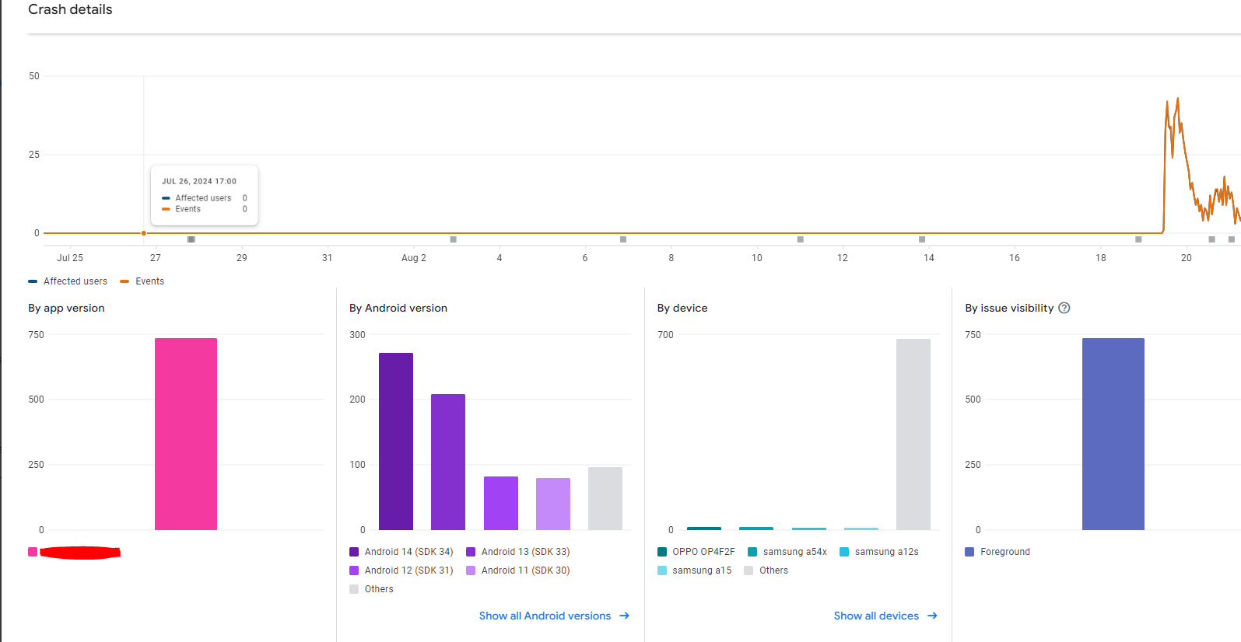Click the arrow icon after Show all Android versions
The width and height of the screenshot is (1241, 642).
click(x=624, y=616)
